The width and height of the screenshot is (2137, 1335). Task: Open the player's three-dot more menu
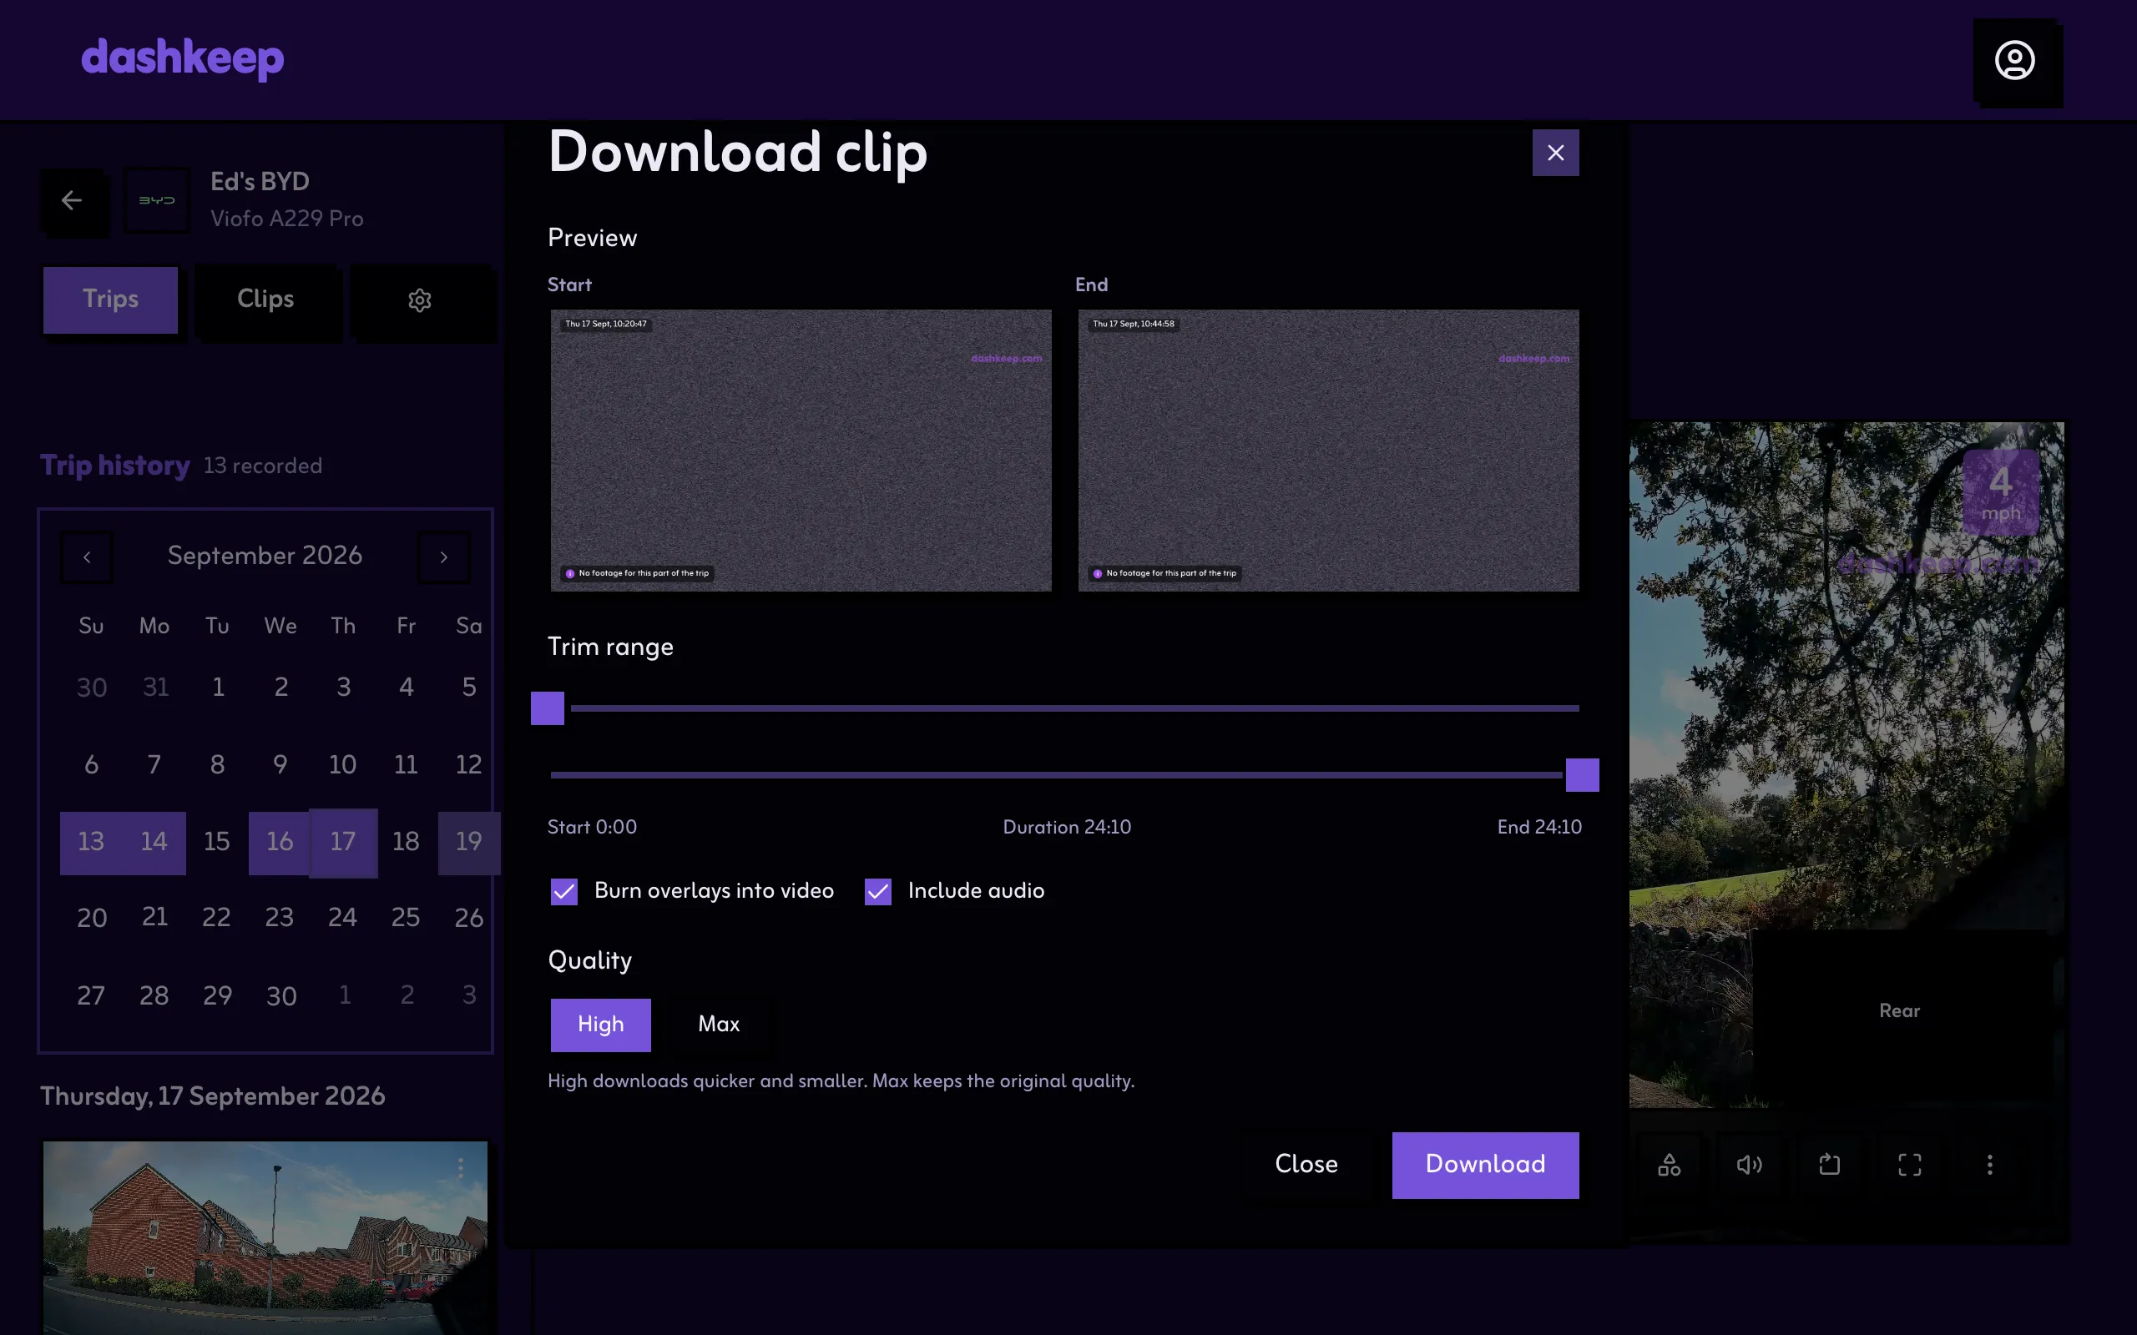[x=1989, y=1165]
